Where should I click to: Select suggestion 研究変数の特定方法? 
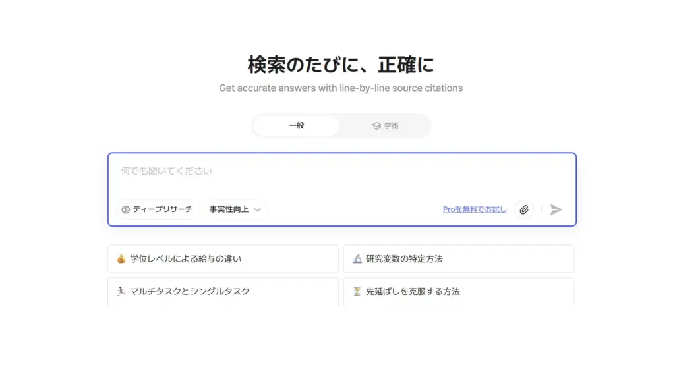tap(459, 259)
